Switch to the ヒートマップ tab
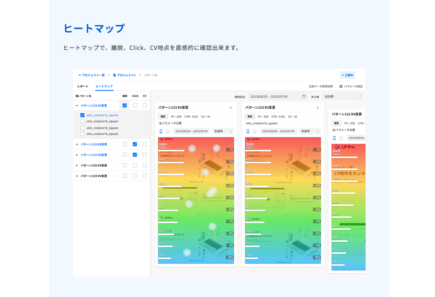The image size is (435, 297). pos(104,86)
